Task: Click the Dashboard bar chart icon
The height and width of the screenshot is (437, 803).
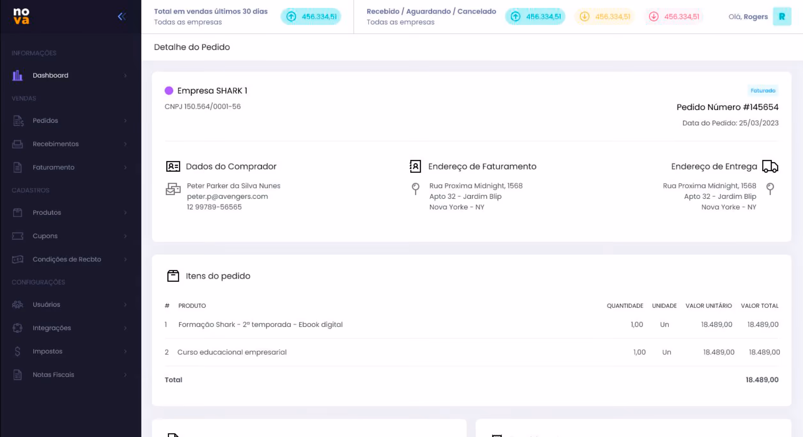Action: (x=18, y=76)
